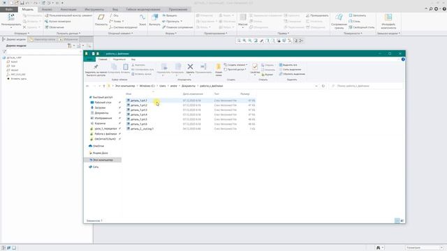Select file деталь_2__out.log.1

tap(142, 128)
